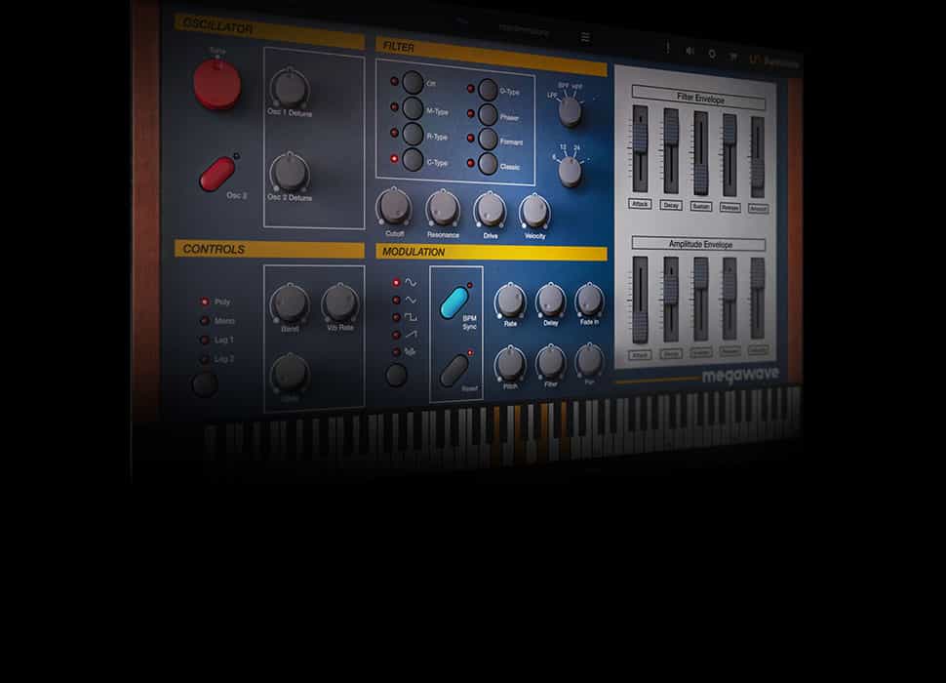Click the Filter Envelope Attack slider
The image size is (946, 683).
(x=640, y=148)
